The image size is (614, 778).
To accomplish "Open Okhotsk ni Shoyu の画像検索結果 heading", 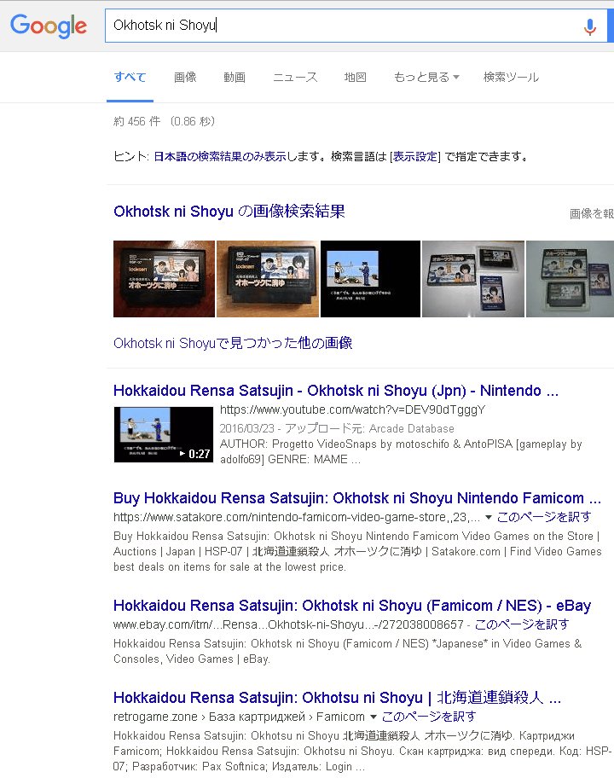I will click(x=229, y=212).
